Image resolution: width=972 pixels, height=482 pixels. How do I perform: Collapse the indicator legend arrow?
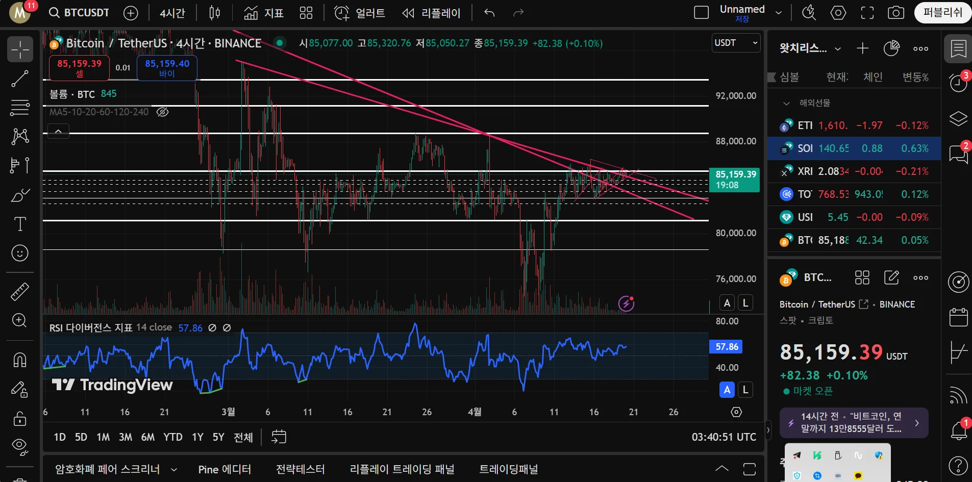59,132
